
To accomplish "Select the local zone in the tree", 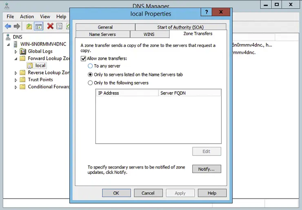I will 40,66.
